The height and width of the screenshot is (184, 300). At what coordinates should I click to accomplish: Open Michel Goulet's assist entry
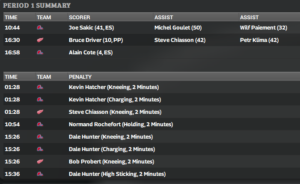tap(171, 28)
